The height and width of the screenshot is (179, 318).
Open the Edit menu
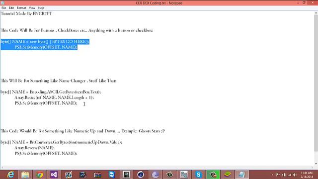(11, 8)
